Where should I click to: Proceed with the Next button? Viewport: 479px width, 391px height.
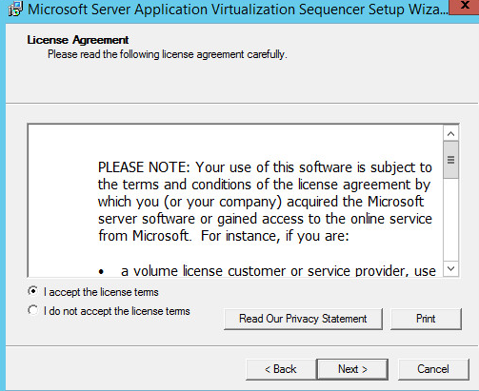tap(352, 369)
